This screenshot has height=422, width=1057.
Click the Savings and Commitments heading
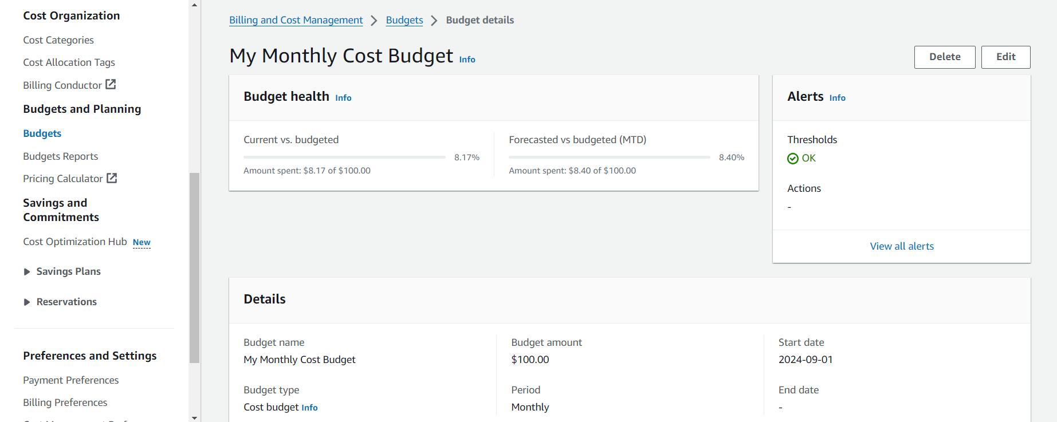tap(61, 210)
